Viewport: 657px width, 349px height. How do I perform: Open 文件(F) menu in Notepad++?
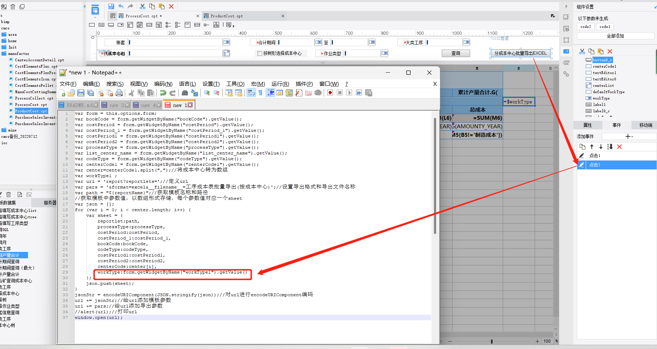pyautogui.click(x=68, y=84)
